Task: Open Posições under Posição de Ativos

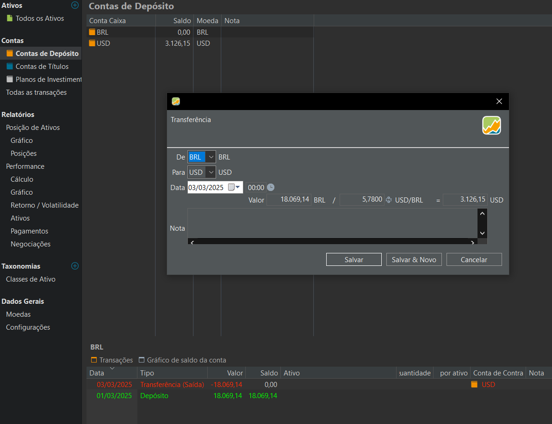Action: 24,153
